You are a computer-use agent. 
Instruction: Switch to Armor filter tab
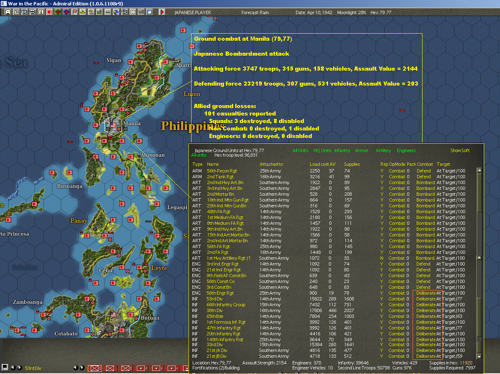pyautogui.click(x=361, y=150)
